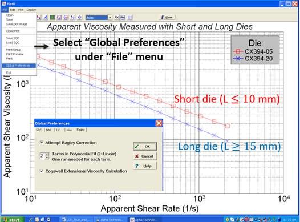
Task: Click the Close button in the toolbar
Action: (x=167, y=18)
